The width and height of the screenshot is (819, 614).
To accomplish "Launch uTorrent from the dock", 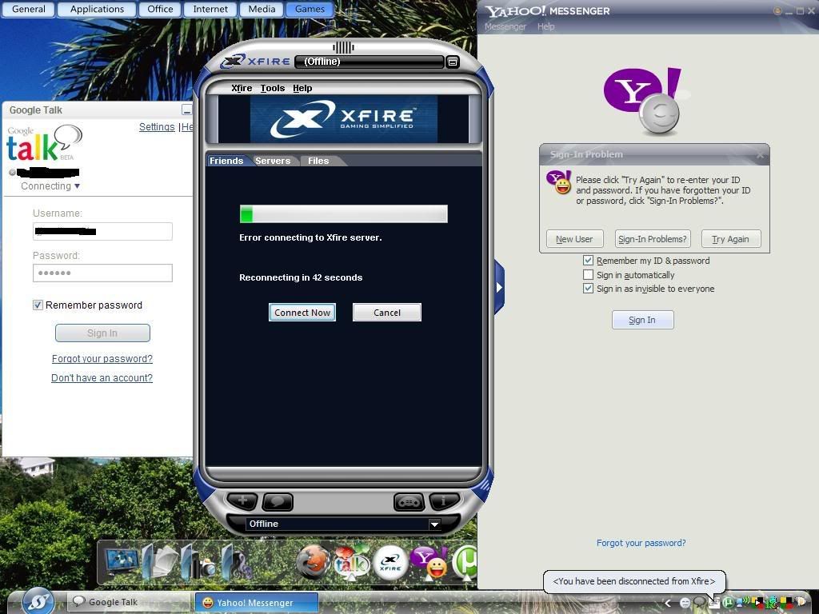I will [465, 563].
